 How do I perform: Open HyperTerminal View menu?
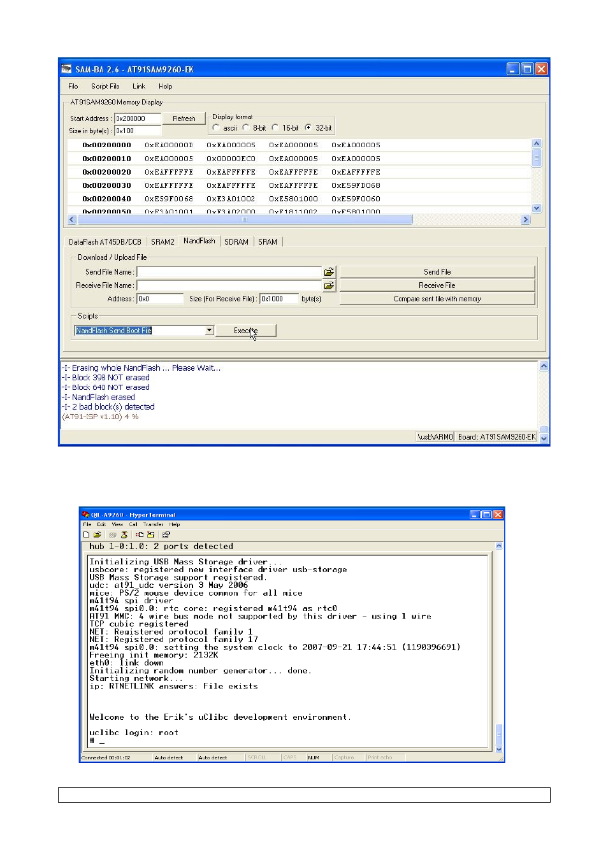click(117, 524)
